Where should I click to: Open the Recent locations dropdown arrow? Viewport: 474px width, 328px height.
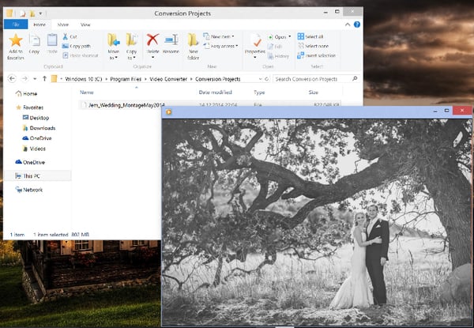click(x=35, y=79)
